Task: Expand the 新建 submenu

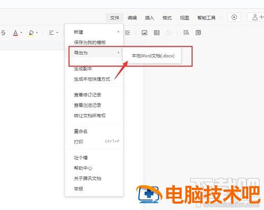Action: (x=94, y=32)
